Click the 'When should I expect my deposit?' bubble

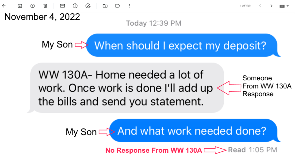[x=182, y=45]
